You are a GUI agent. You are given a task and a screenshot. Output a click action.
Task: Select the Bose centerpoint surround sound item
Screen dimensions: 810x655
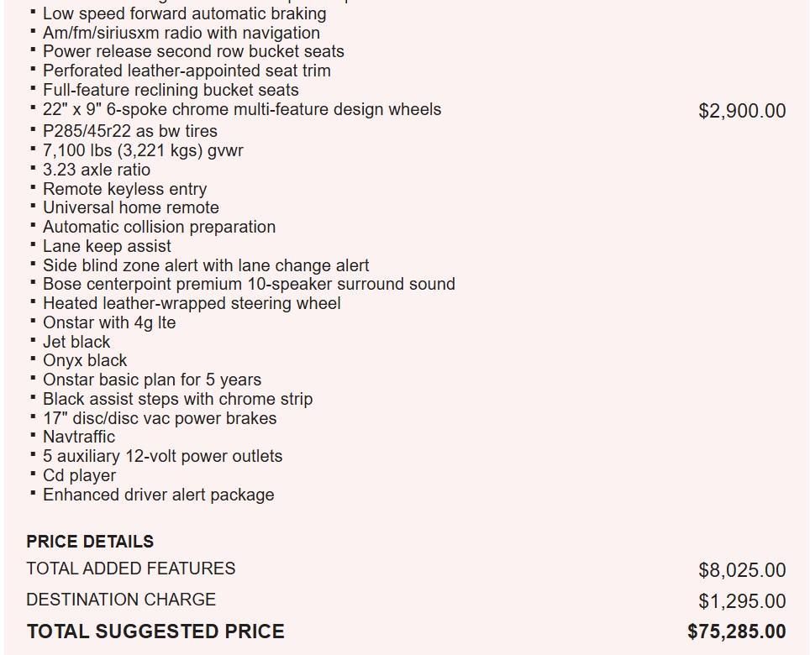(x=249, y=284)
